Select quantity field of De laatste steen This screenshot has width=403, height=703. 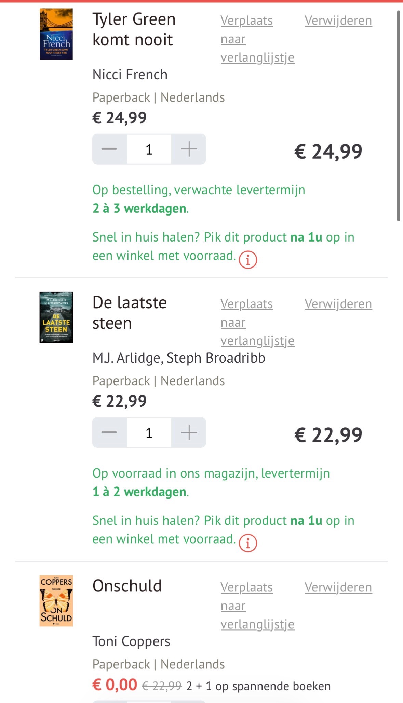(149, 433)
